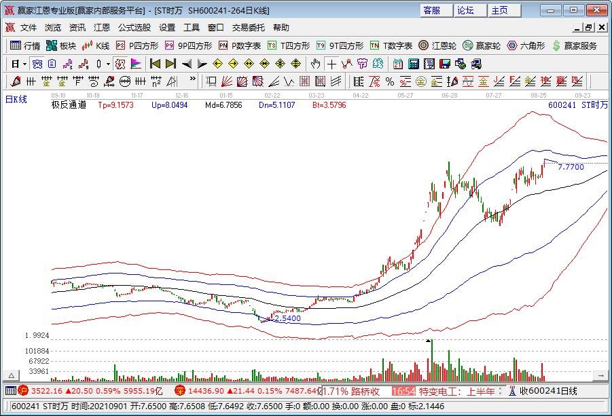Click the black right arrow icon
Image resolution: width=612 pixels, height=416 pixels.
[x=202, y=64]
